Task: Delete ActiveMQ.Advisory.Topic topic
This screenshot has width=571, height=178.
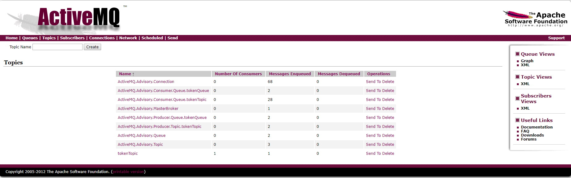Action: tap(388, 145)
